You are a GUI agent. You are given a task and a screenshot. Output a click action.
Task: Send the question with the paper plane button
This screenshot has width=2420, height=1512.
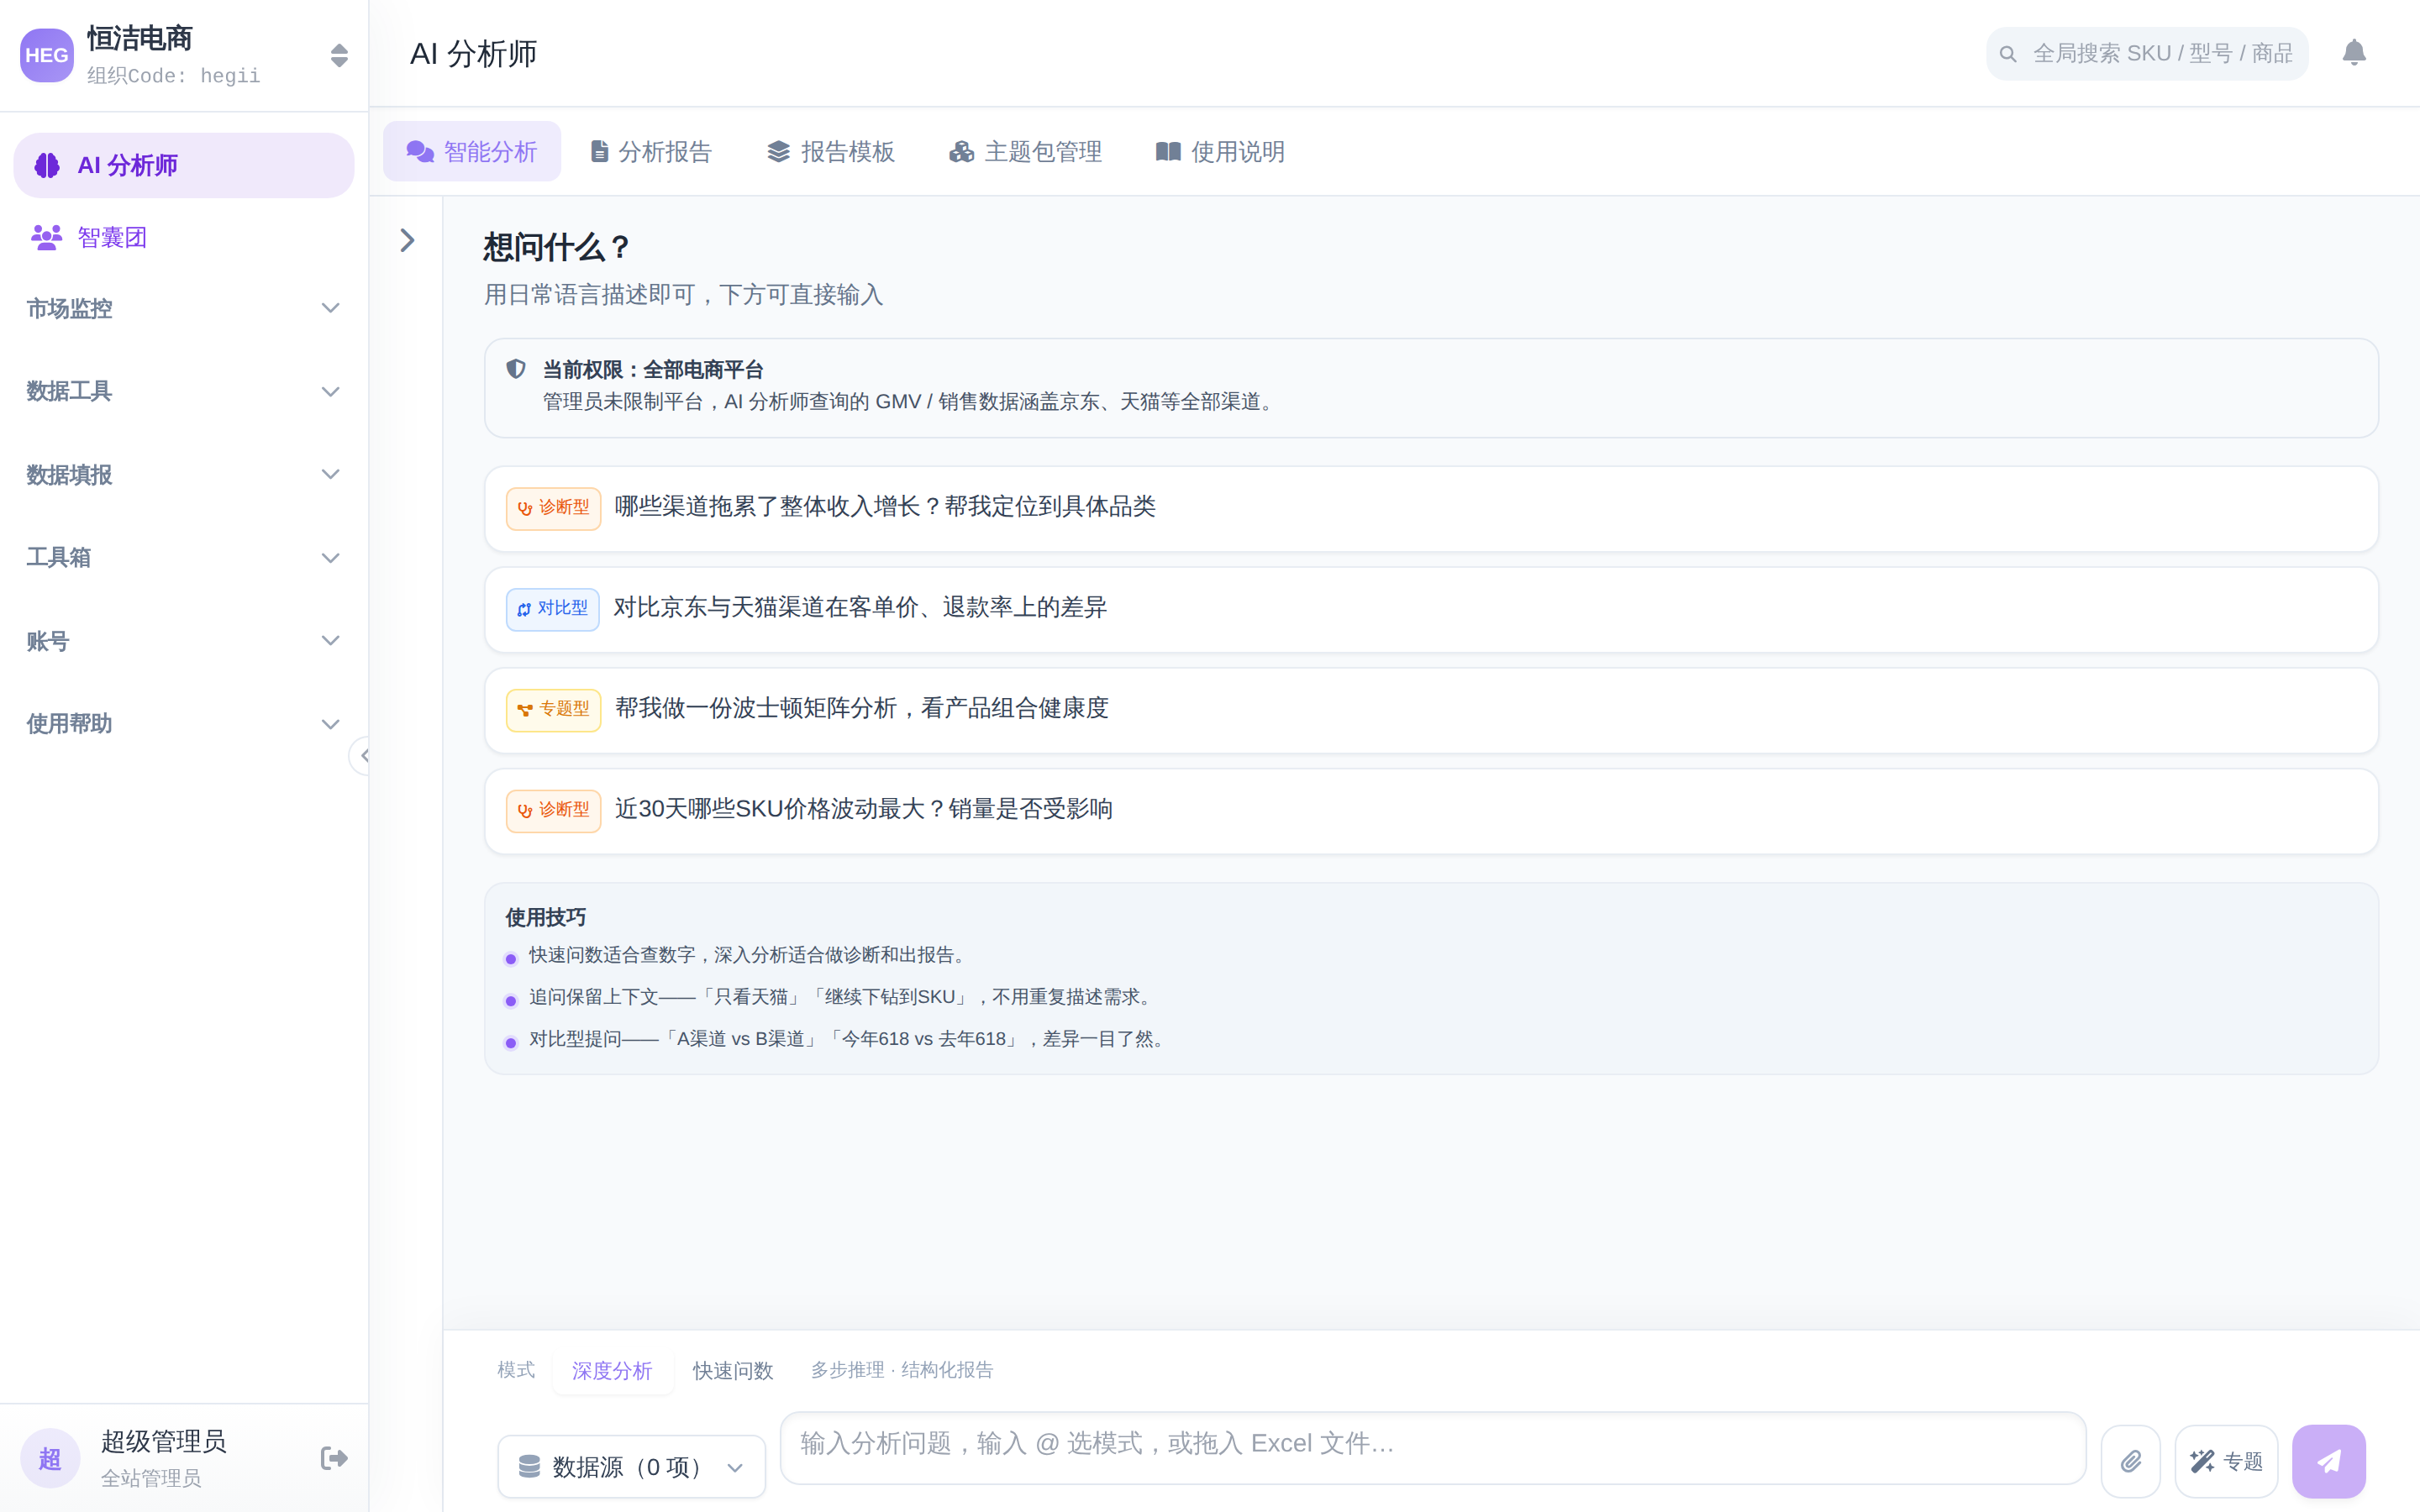coord(2329,1461)
